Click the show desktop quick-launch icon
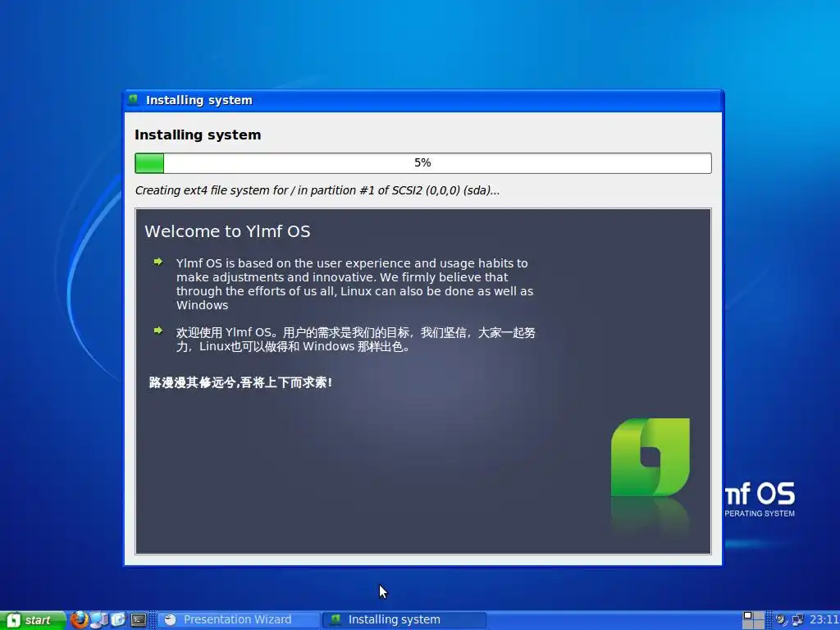Image resolution: width=840 pixels, height=630 pixels. pos(118,620)
